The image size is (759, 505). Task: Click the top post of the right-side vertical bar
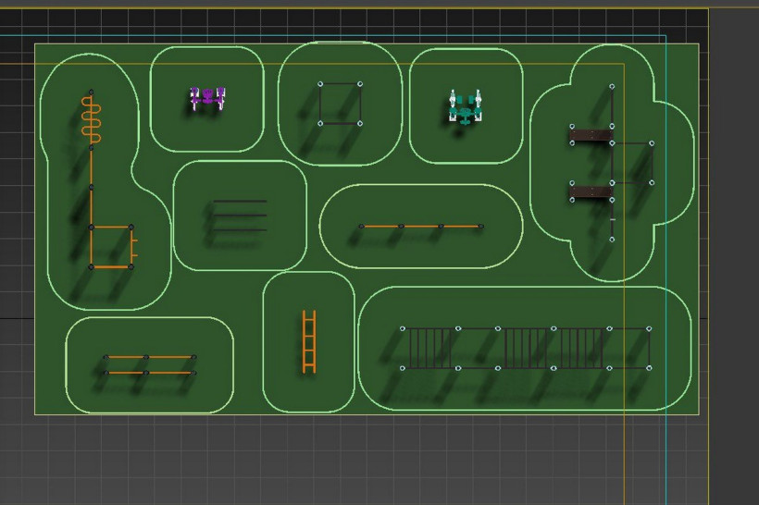point(612,87)
